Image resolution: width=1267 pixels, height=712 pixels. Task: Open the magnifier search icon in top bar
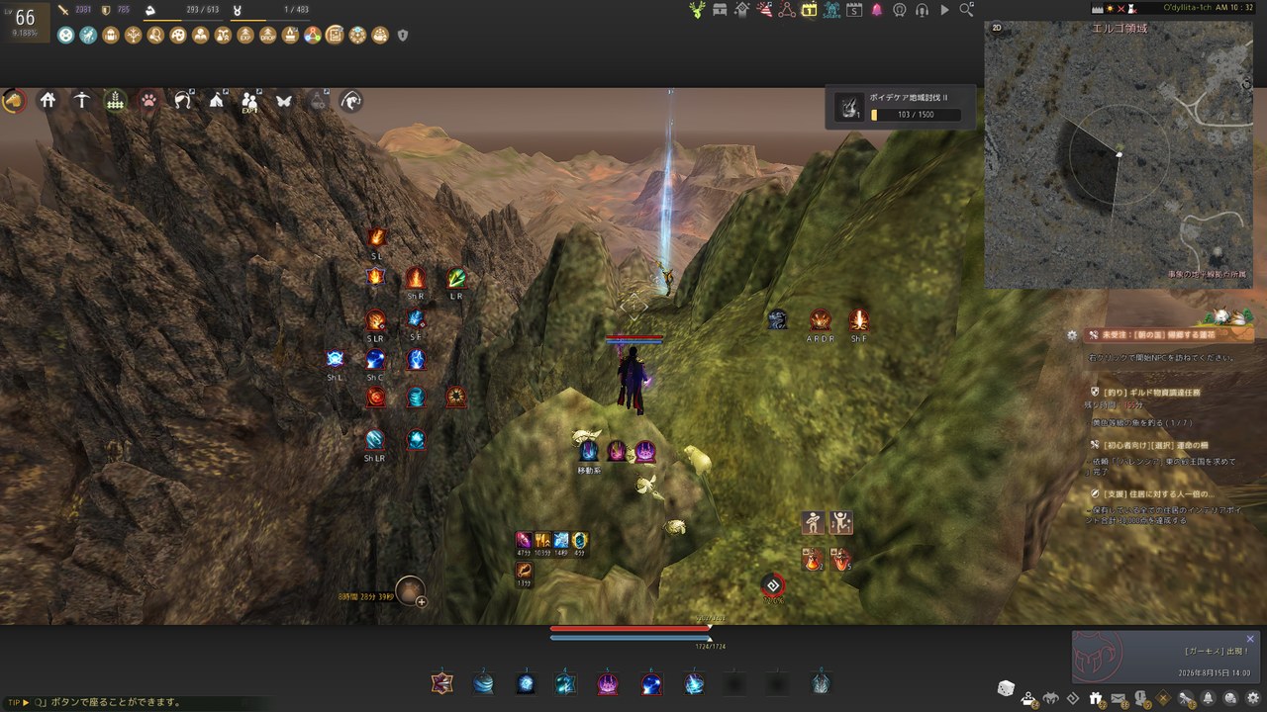(966, 10)
